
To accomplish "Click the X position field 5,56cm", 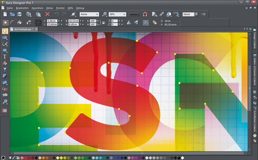I will [52, 21].
